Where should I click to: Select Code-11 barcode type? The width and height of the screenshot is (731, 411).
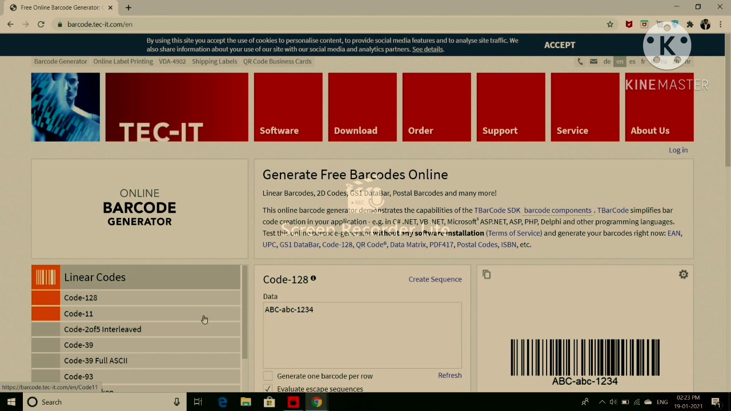(x=136, y=313)
